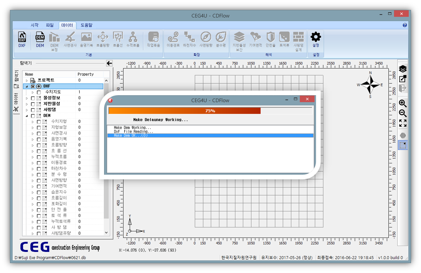
Task: Check the 사면경사 tree checkbox
Action: 39,133
